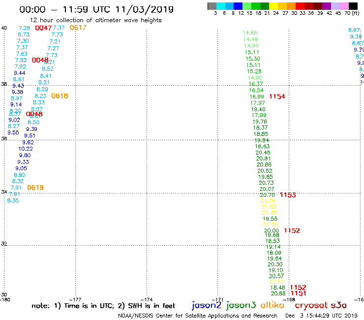Click the longitude axis label '-171'
364x320 pixels.
tap(217, 300)
